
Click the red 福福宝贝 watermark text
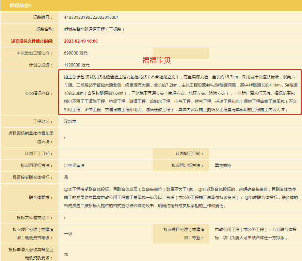(x=156, y=61)
